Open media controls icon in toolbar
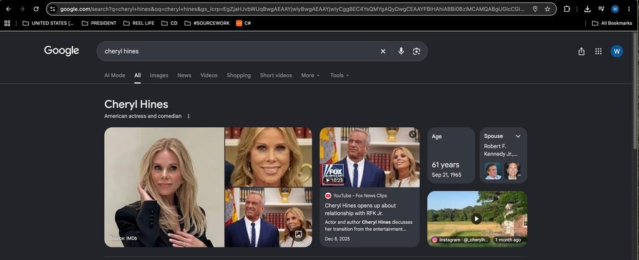 pos(601,9)
